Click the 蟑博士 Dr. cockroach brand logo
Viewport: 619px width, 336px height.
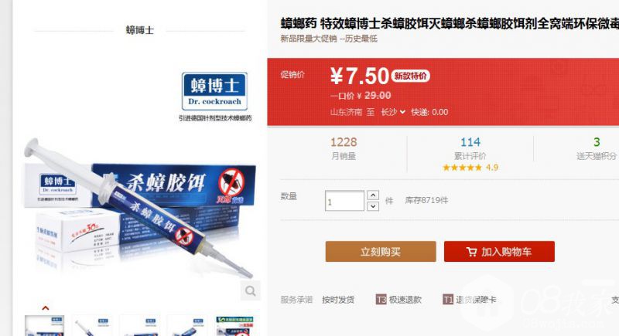214,91
